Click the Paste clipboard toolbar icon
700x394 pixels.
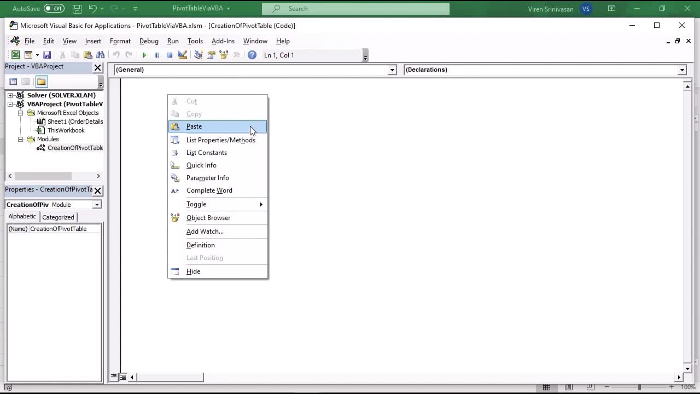(x=88, y=55)
